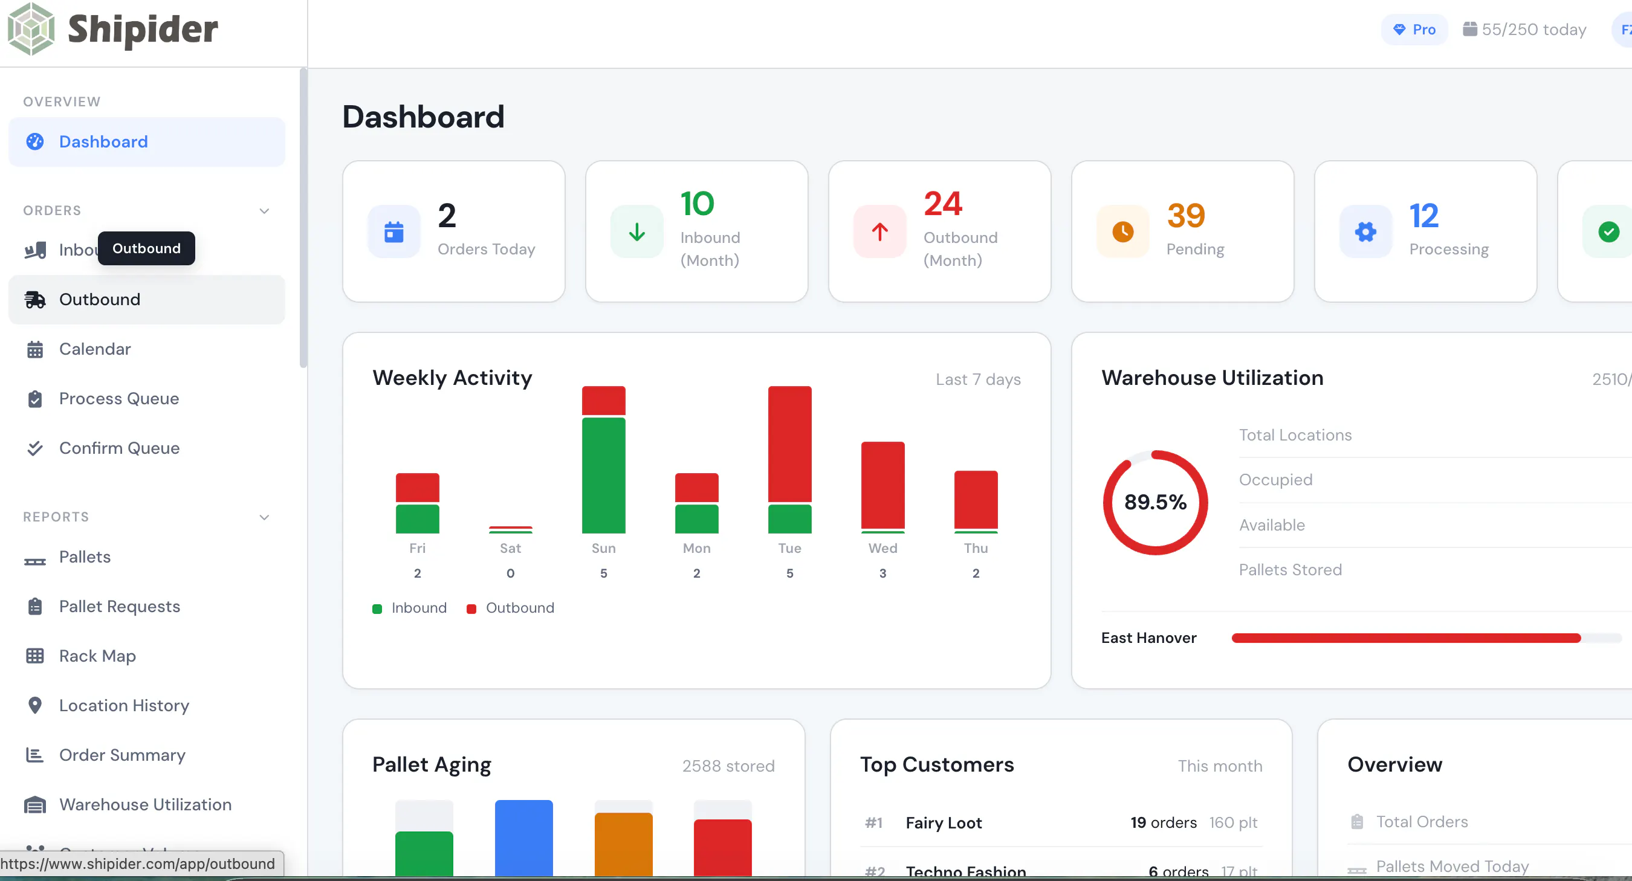
Task: Click the Processing 12 stat card
Action: point(1425,231)
